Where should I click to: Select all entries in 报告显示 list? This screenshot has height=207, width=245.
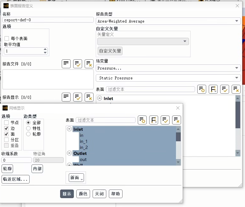click(x=78, y=97)
